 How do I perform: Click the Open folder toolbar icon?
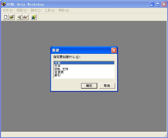click(11, 17)
